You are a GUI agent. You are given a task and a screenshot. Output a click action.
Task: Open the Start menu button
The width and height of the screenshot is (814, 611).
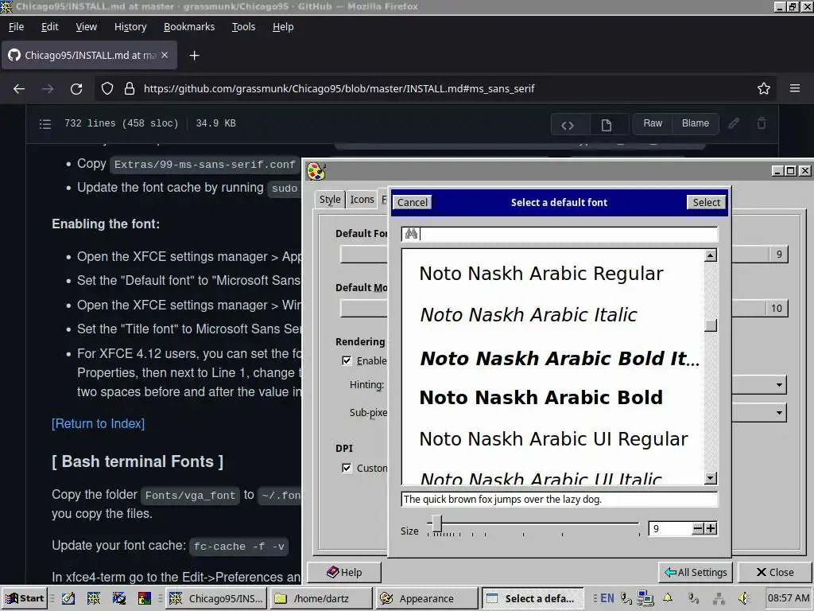click(x=25, y=598)
